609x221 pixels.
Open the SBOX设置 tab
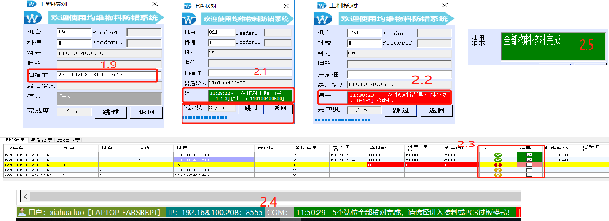click(x=69, y=140)
